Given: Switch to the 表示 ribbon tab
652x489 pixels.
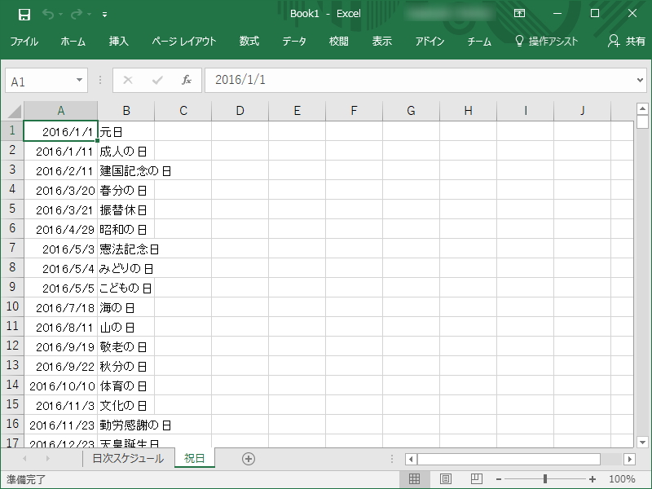Looking at the screenshot, I should [381, 42].
